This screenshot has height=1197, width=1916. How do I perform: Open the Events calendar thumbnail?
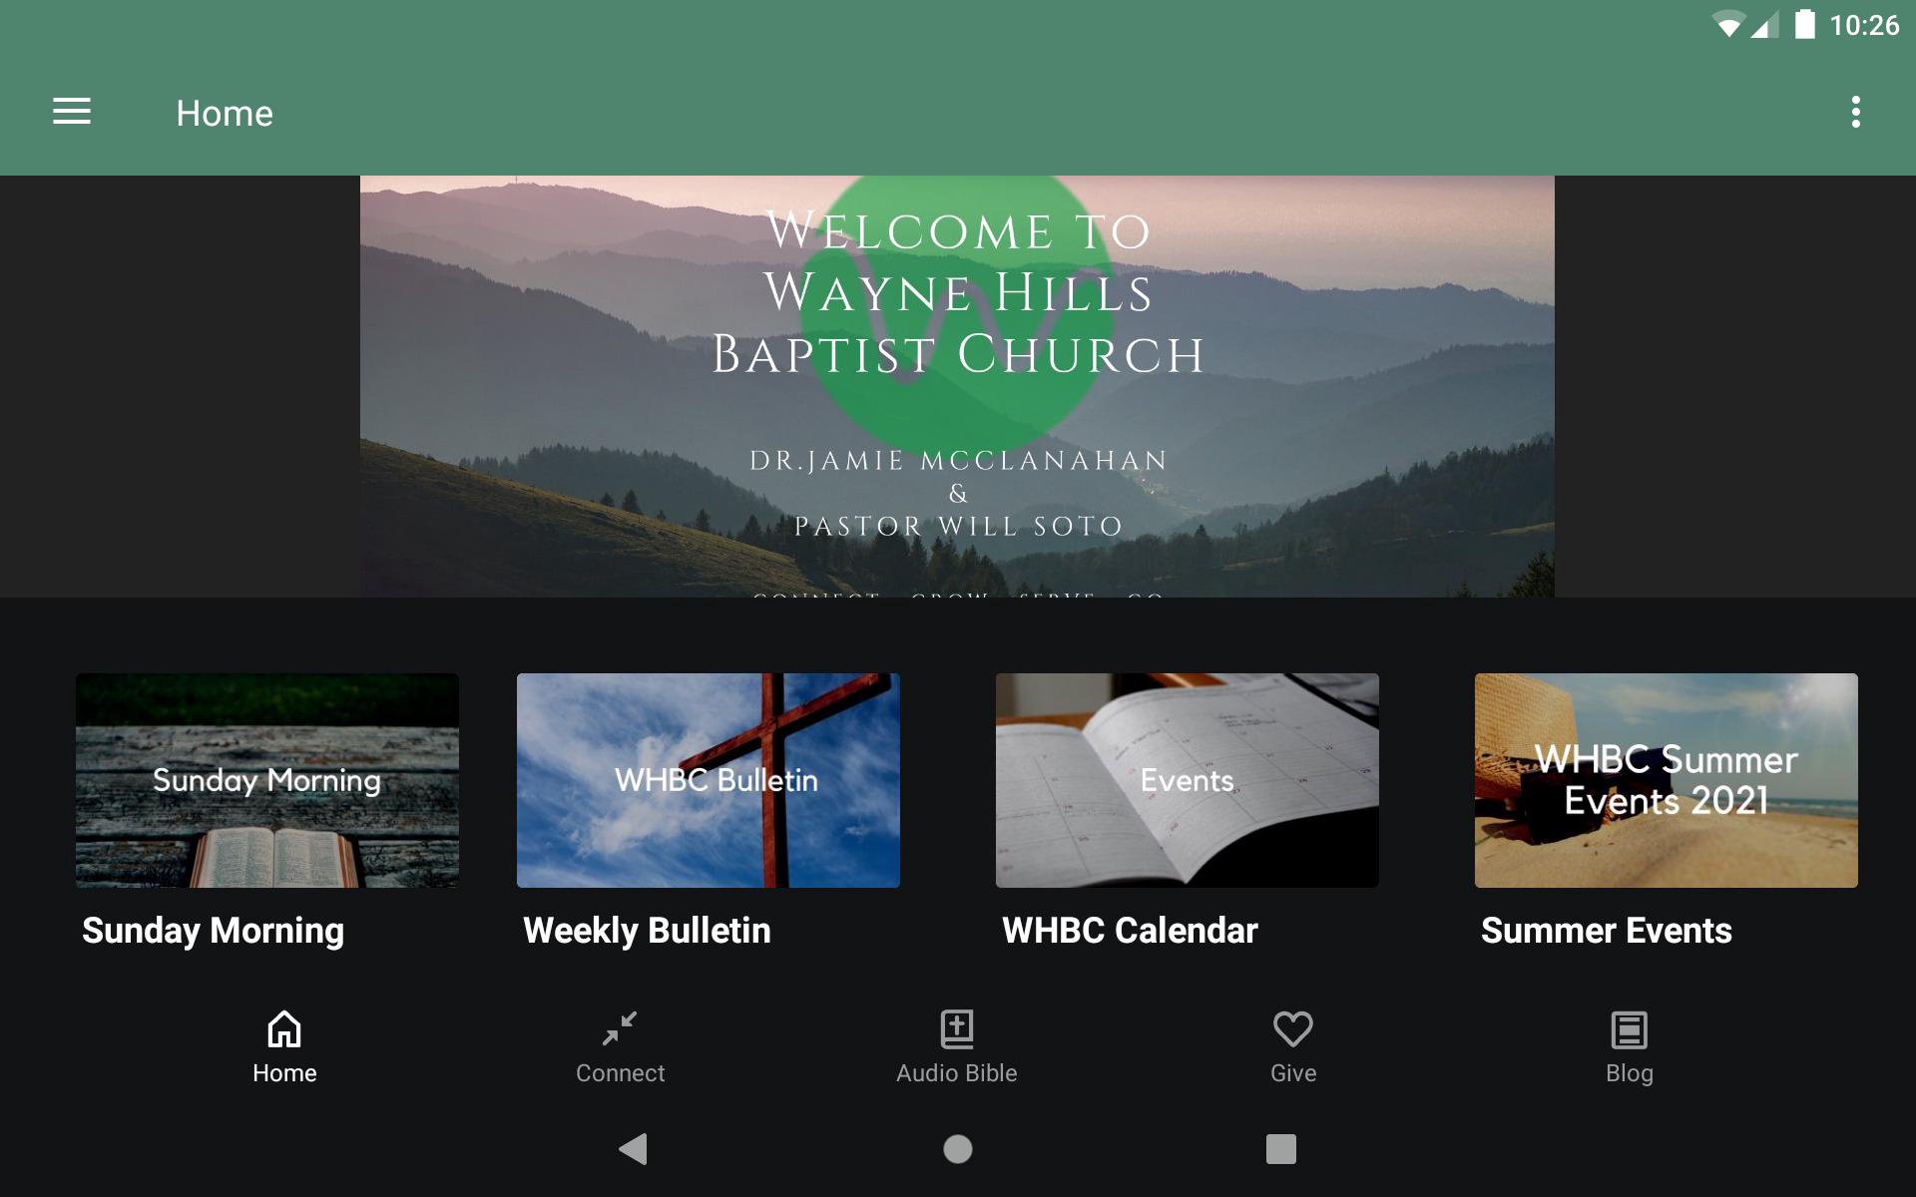tap(1188, 780)
